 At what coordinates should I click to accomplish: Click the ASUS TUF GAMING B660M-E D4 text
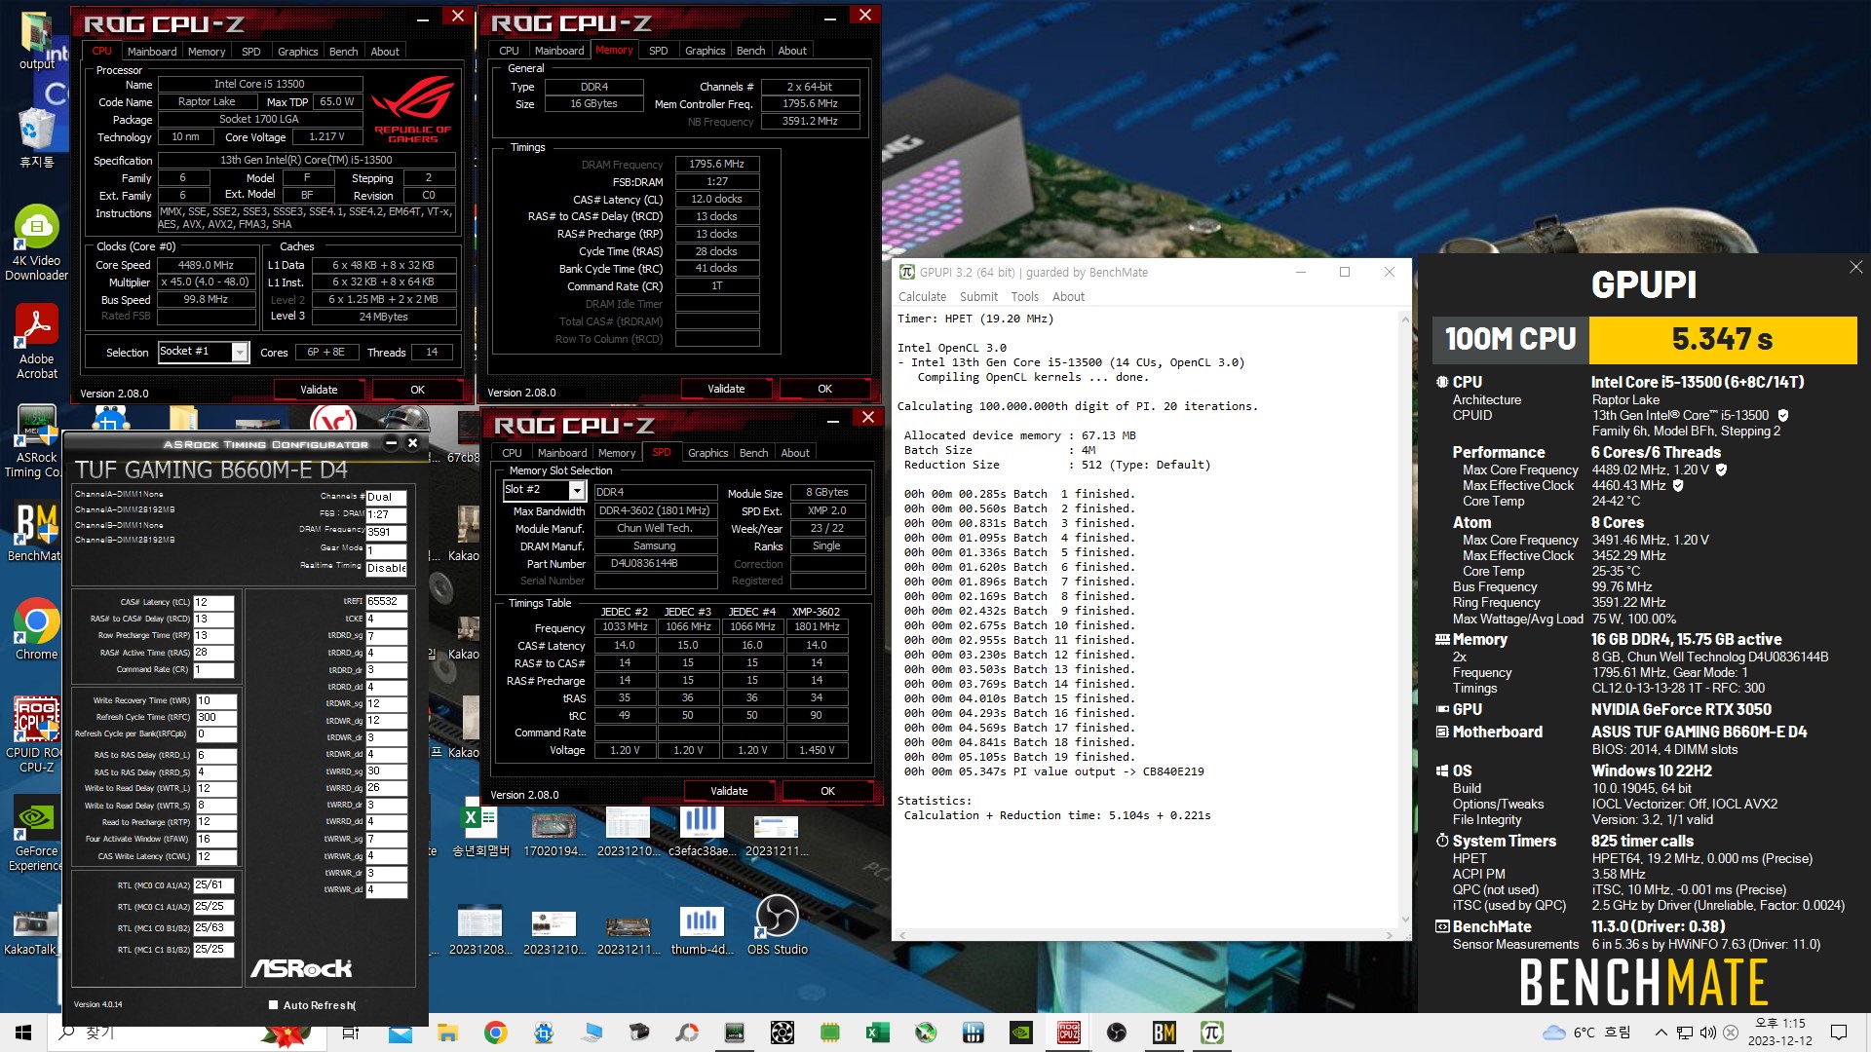click(1699, 732)
